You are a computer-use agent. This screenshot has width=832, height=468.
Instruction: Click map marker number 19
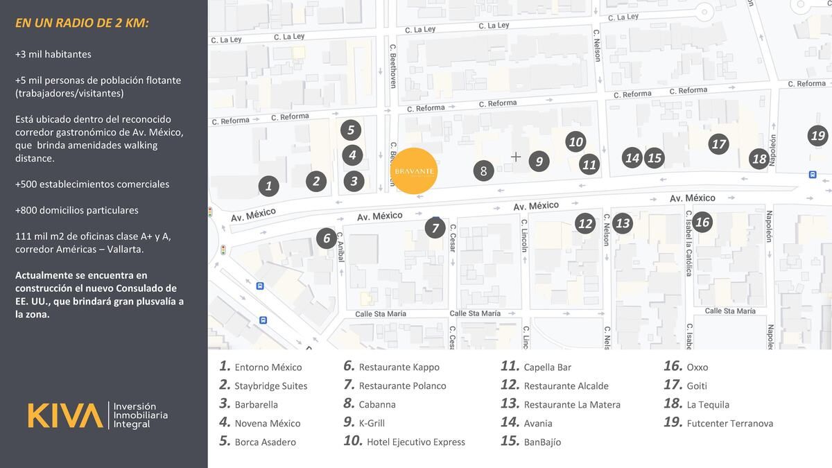click(x=818, y=136)
